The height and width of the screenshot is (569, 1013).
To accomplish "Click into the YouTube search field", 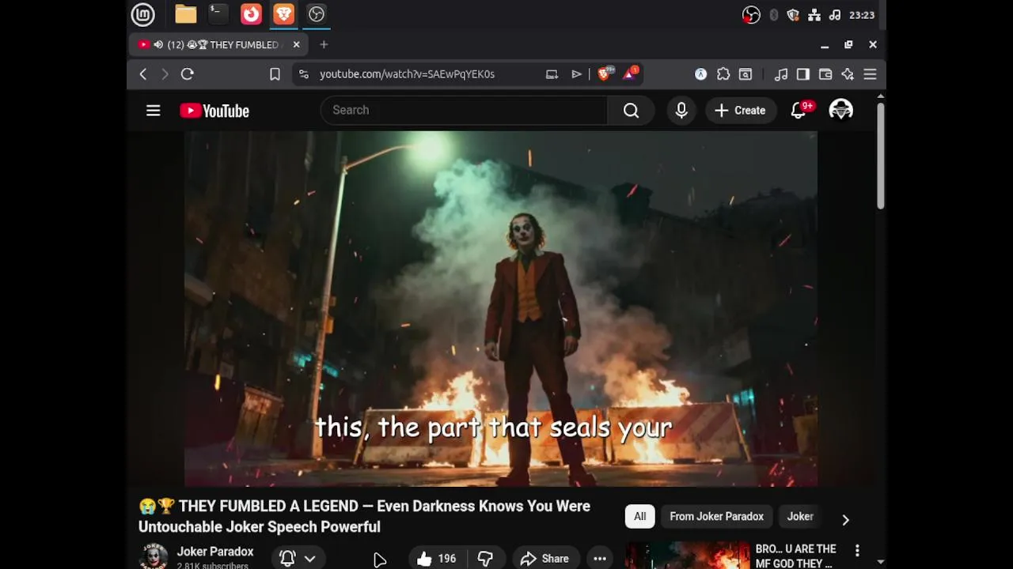I will coord(464,111).
